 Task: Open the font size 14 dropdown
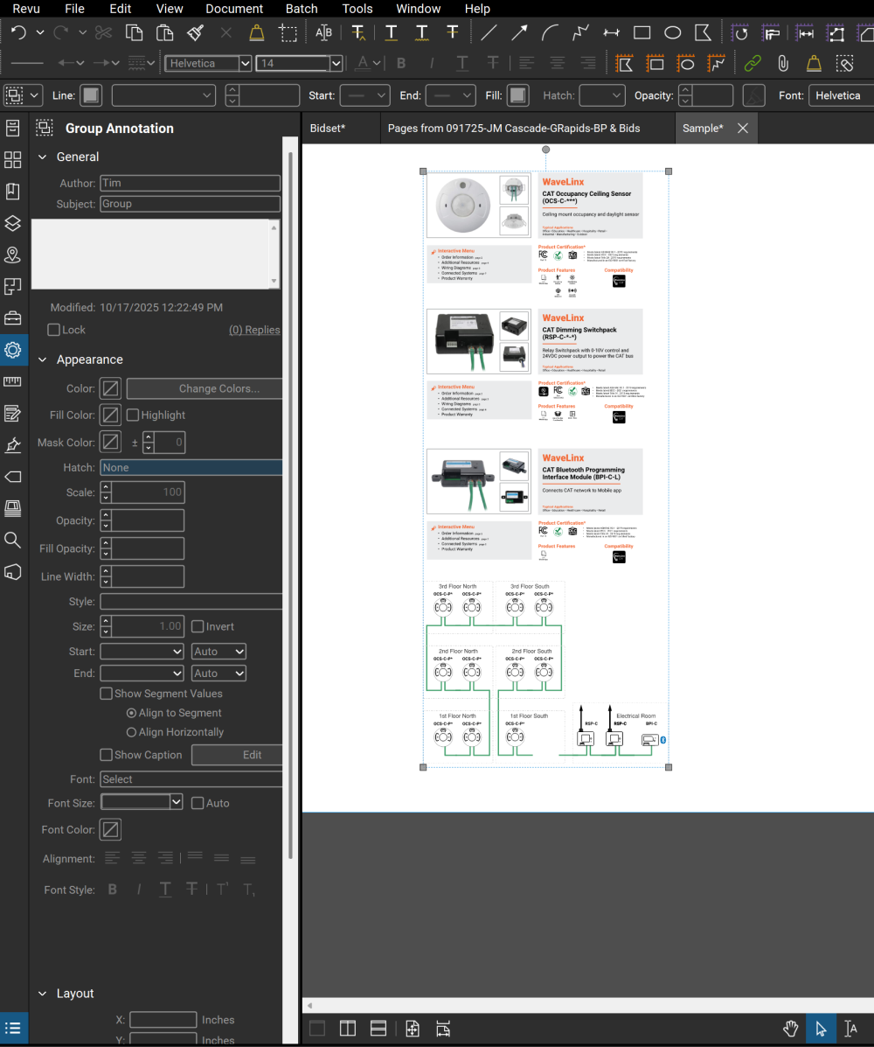click(336, 63)
